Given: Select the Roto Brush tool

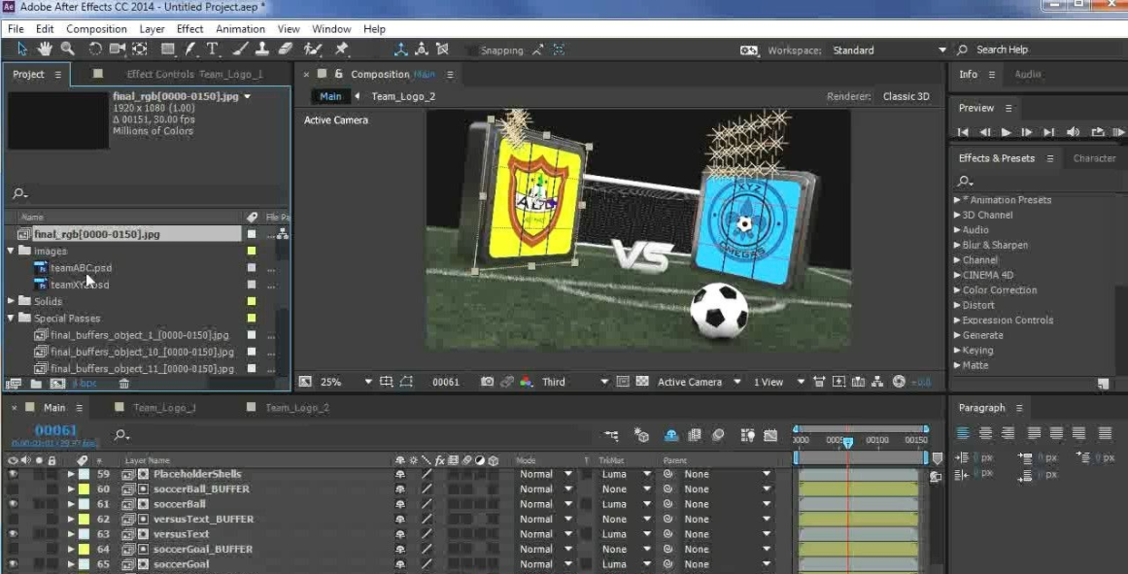Looking at the screenshot, I should point(312,49).
